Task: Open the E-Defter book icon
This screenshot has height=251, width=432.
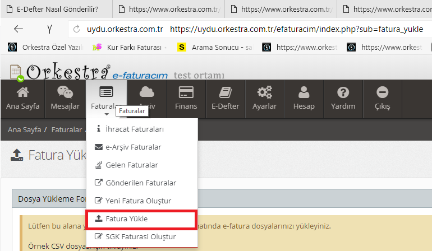Action: (x=226, y=92)
